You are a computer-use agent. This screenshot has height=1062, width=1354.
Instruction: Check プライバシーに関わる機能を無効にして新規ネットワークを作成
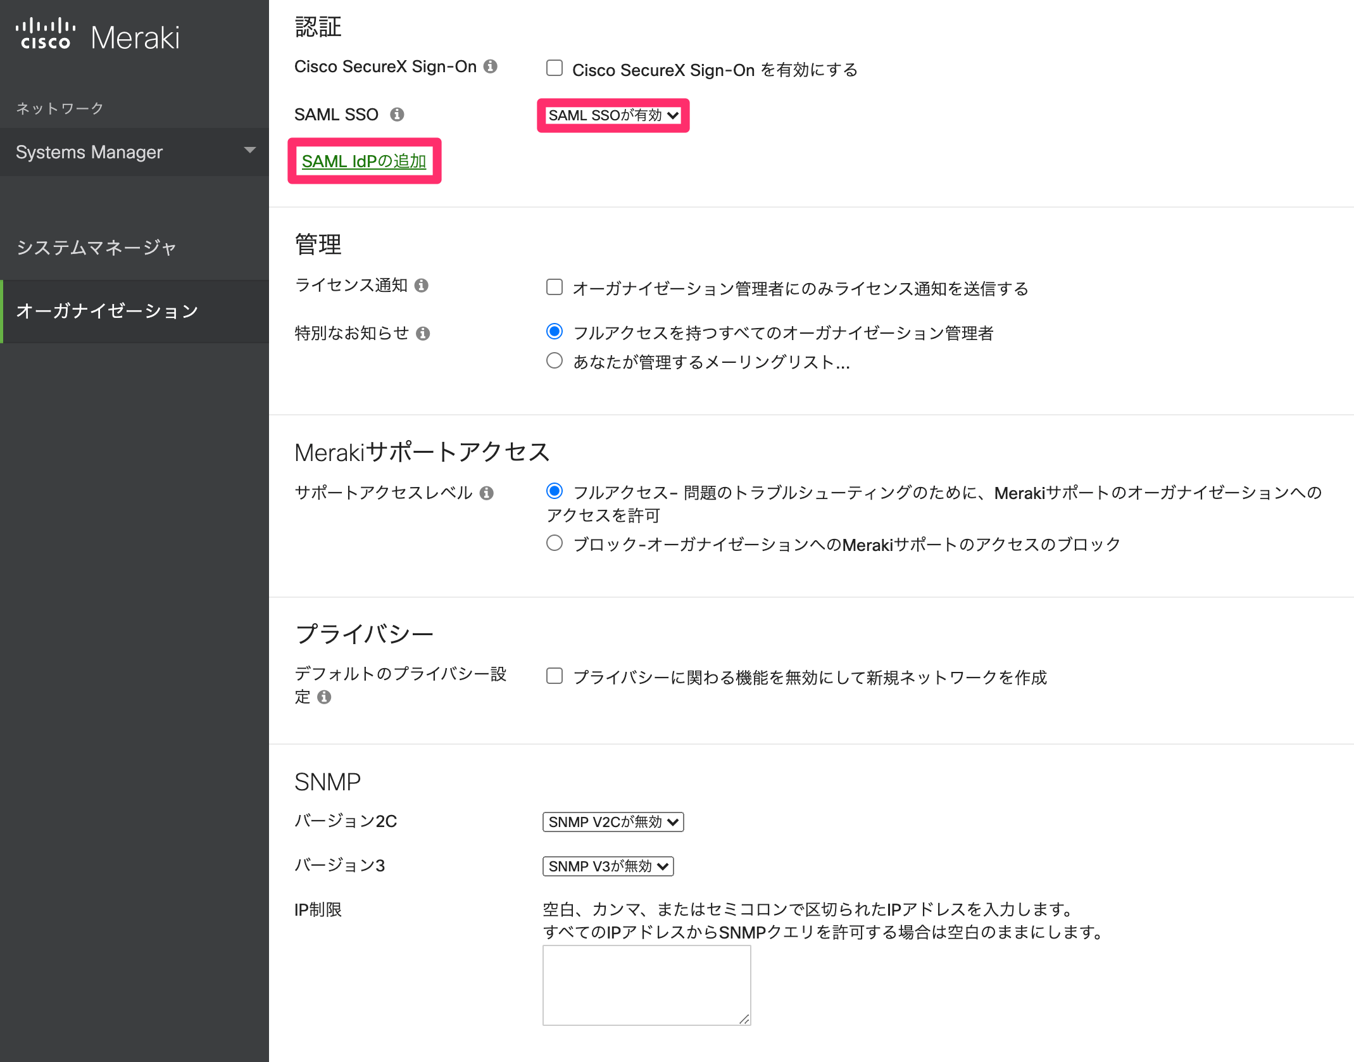tap(555, 676)
